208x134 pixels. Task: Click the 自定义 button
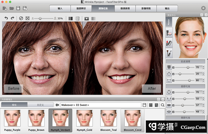pos(40,105)
